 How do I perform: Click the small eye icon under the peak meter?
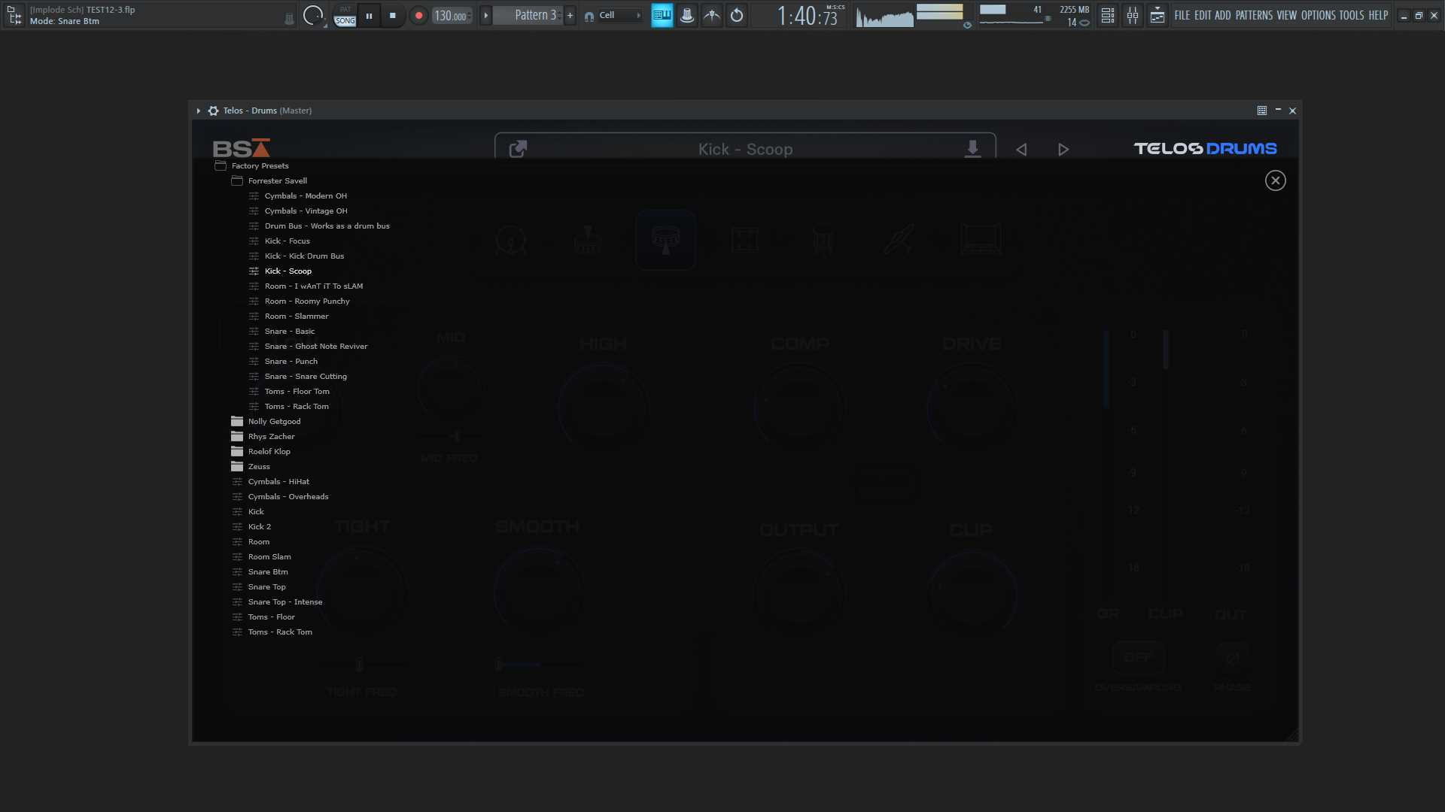coord(967,25)
